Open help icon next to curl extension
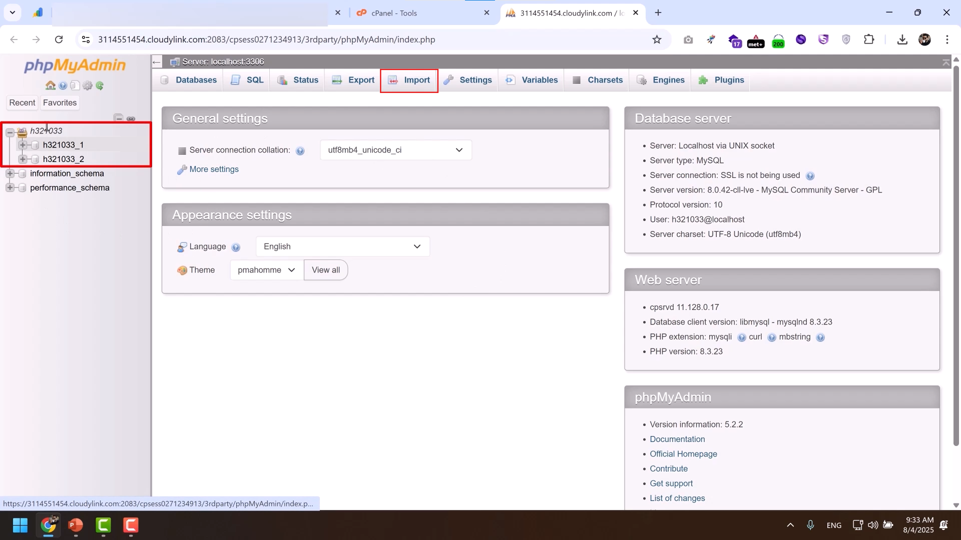 [x=771, y=337]
